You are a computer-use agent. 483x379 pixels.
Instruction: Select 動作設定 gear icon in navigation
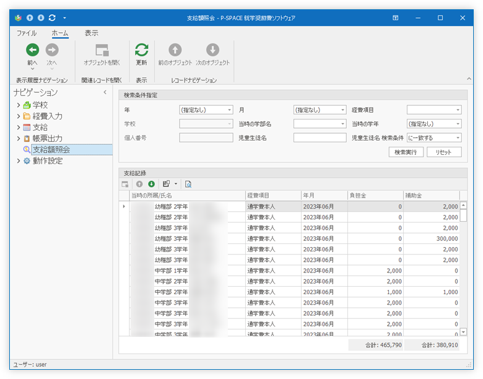(27, 160)
